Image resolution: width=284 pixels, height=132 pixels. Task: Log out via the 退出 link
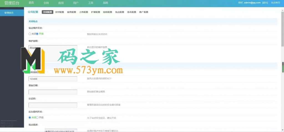pyautogui.click(x=265, y=2)
